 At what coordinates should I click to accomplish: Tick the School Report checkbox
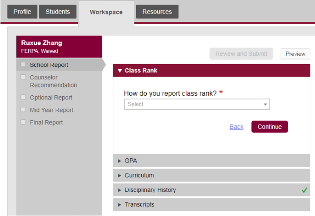[24, 65]
